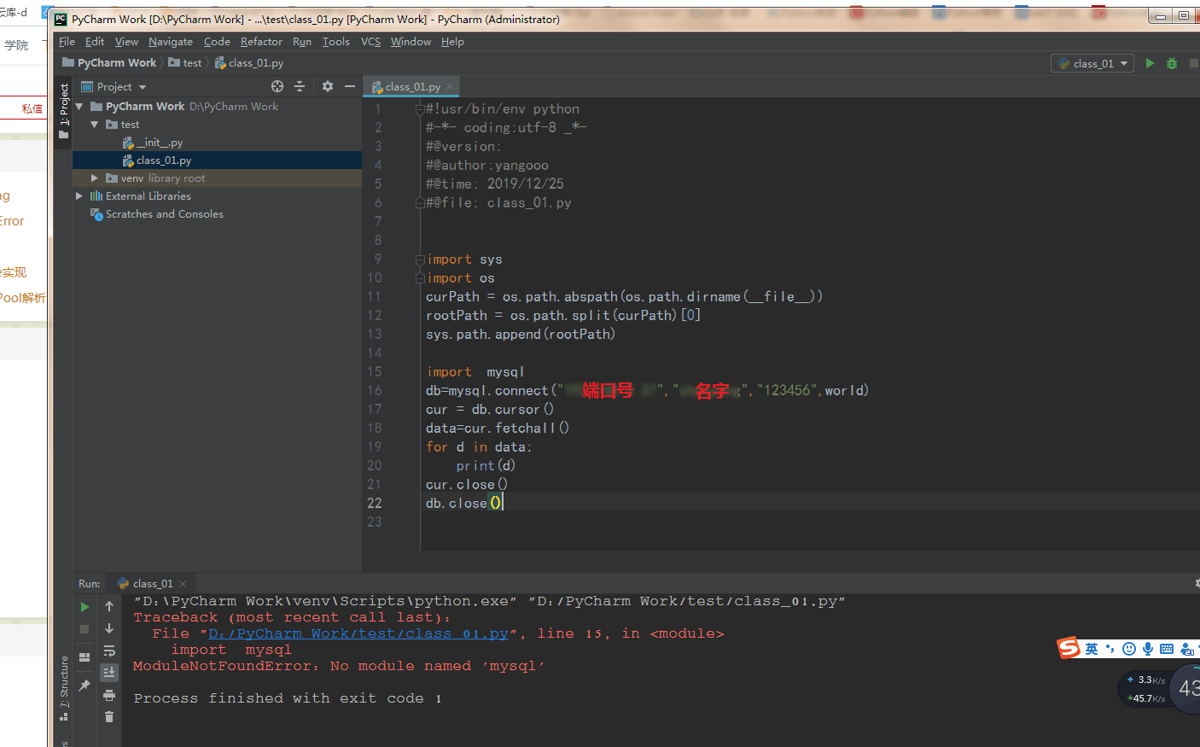1200x747 pixels.
Task: Click PyCharm Work breadcrumb
Action: click(x=109, y=63)
